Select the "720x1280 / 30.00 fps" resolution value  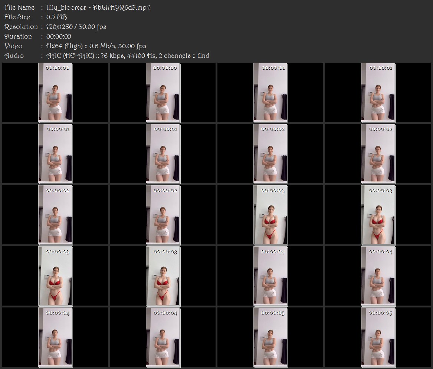pyautogui.click(x=76, y=27)
